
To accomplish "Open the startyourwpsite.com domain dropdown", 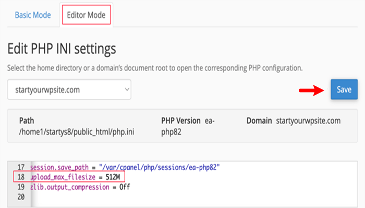I will tap(69, 89).
